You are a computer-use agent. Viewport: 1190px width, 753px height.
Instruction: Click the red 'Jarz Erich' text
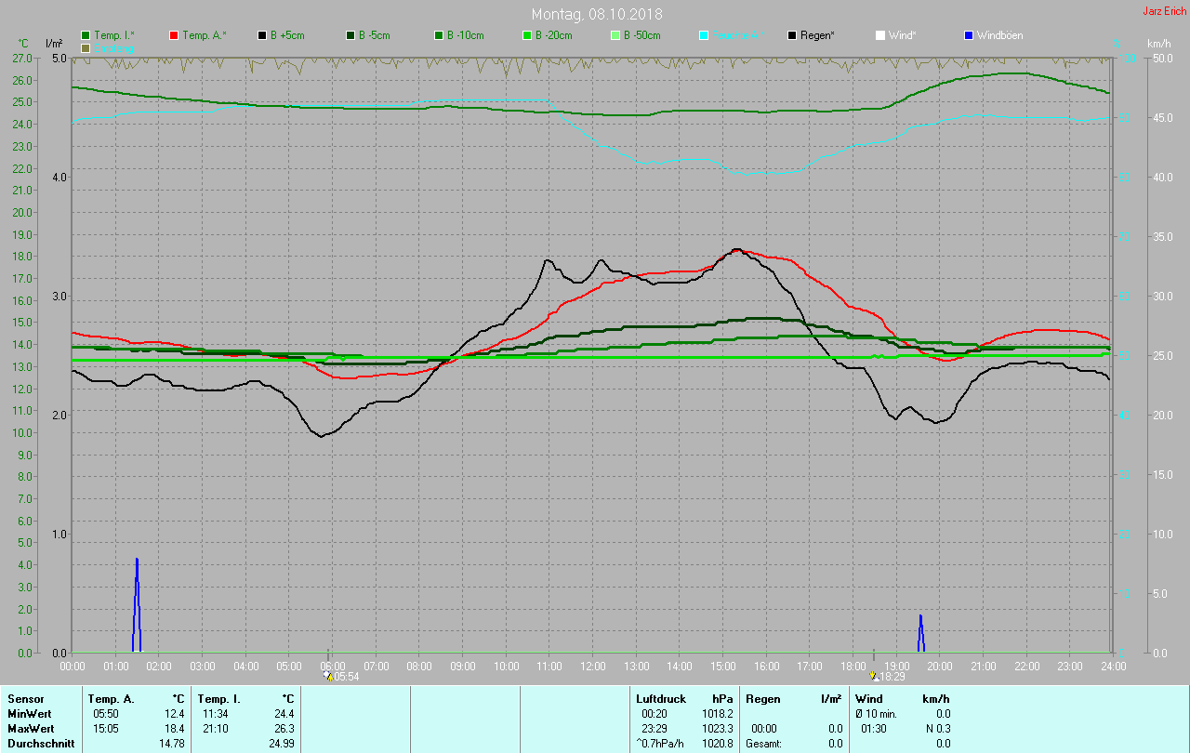(x=1164, y=11)
